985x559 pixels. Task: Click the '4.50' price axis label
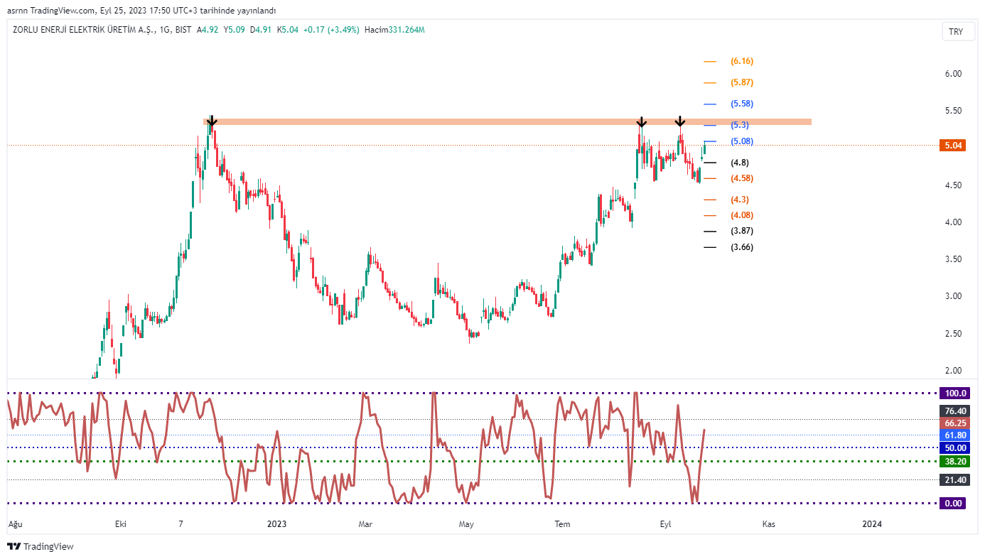pos(953,185)
